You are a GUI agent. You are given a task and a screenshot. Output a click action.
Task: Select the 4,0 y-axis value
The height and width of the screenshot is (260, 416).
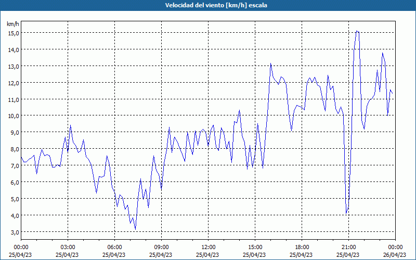click(x=15, y=215)
